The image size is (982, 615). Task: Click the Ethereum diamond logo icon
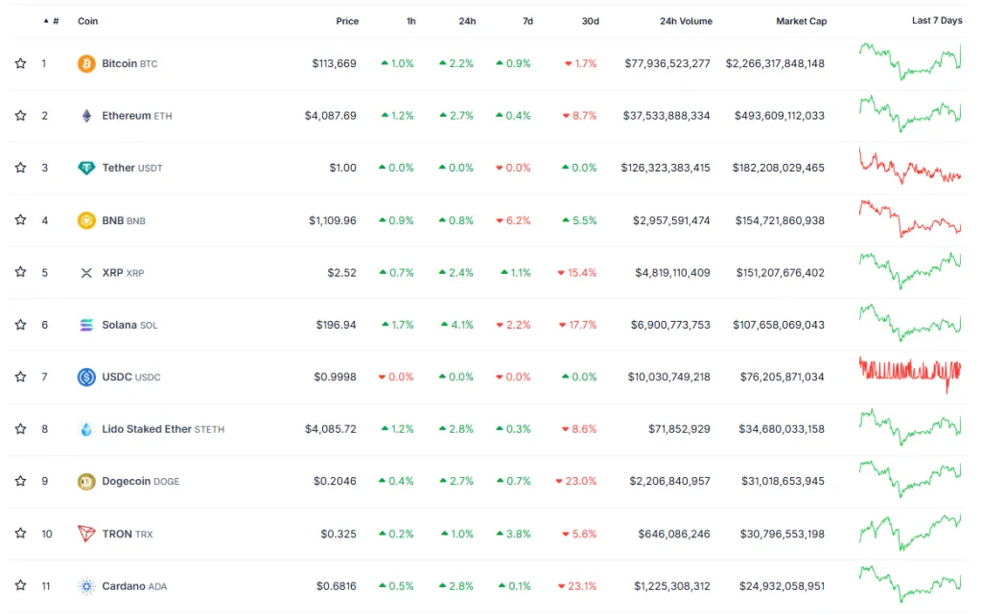tap(86, 116)
